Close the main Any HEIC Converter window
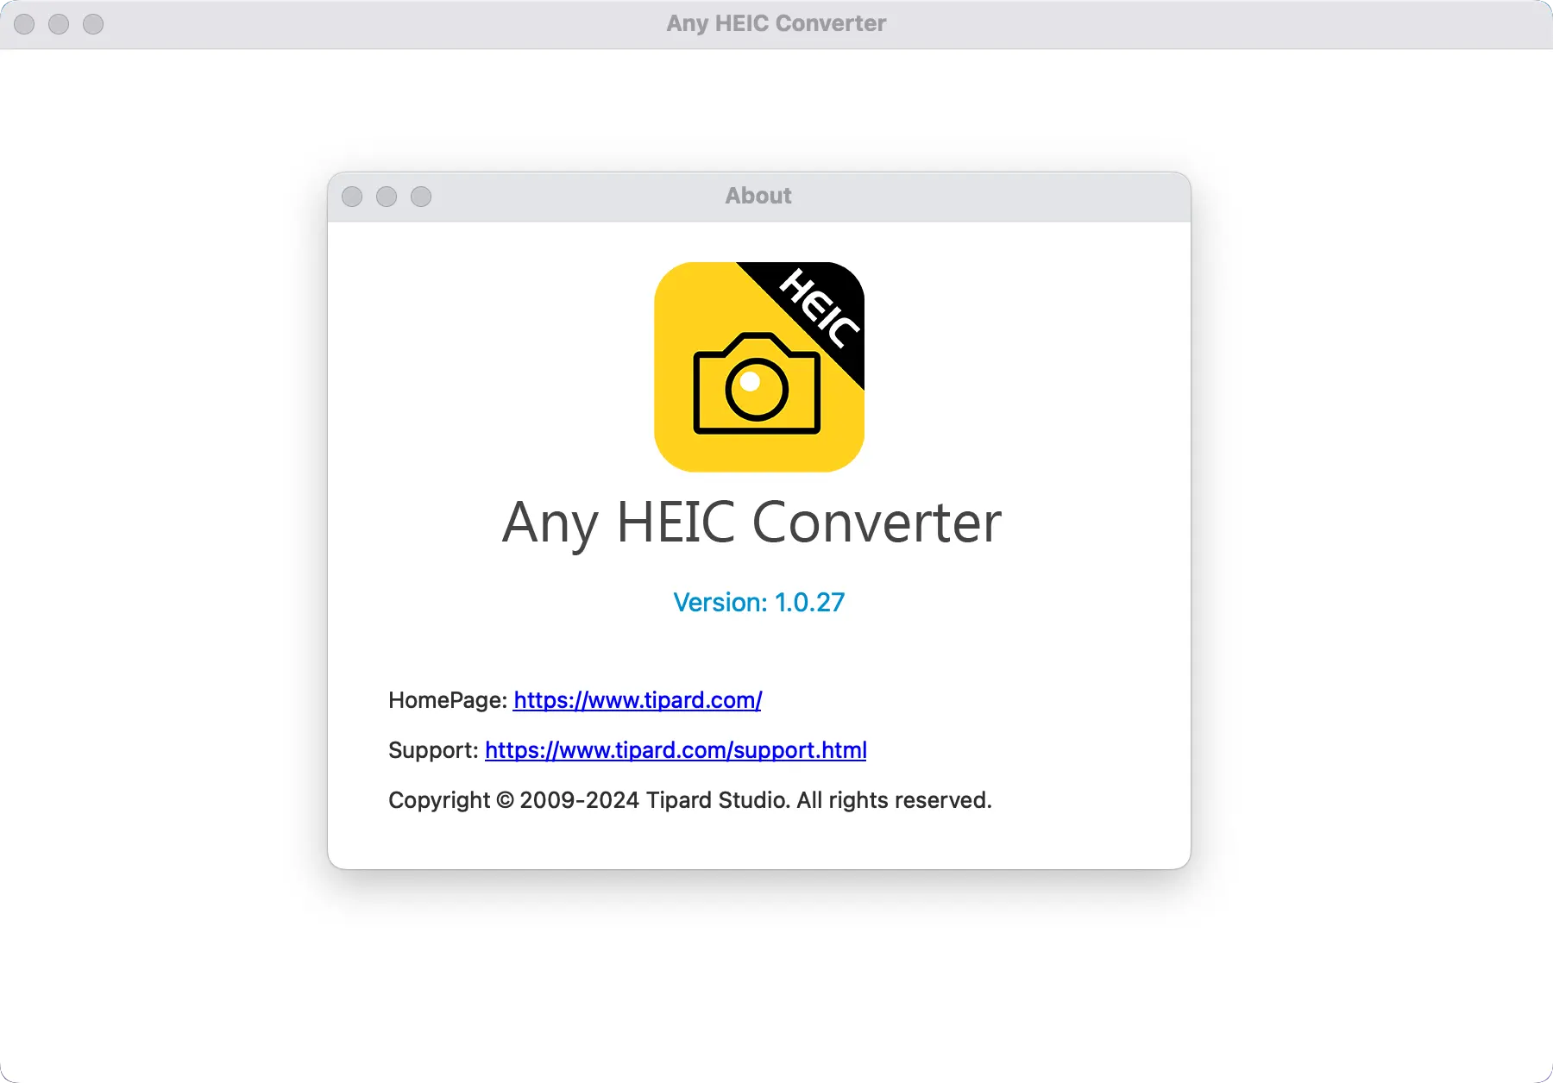The height and width of the screenshot is (1083, 1553). click(24, 24)
